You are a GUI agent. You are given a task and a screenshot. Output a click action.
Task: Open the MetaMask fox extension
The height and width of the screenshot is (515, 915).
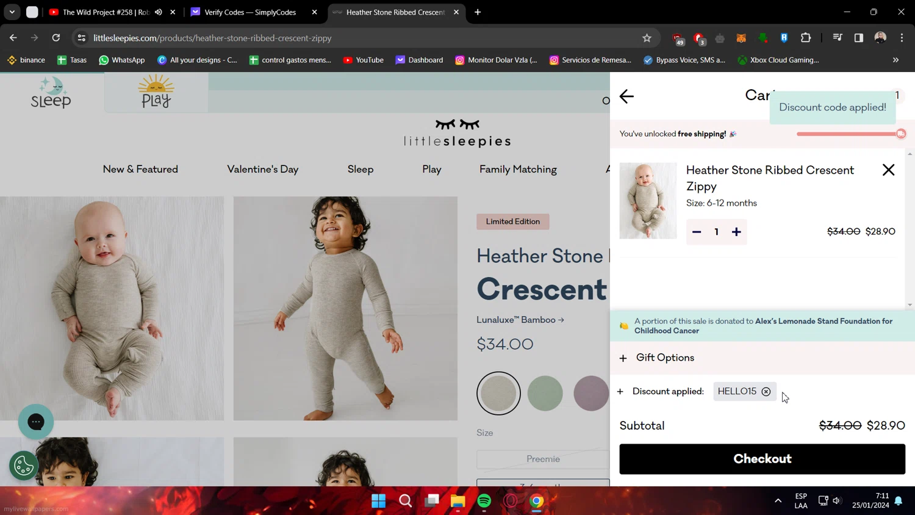click(x=741, y=38)
